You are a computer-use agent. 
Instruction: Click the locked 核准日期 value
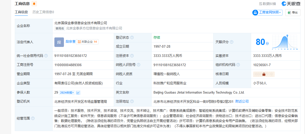click(x=264, y=74)
